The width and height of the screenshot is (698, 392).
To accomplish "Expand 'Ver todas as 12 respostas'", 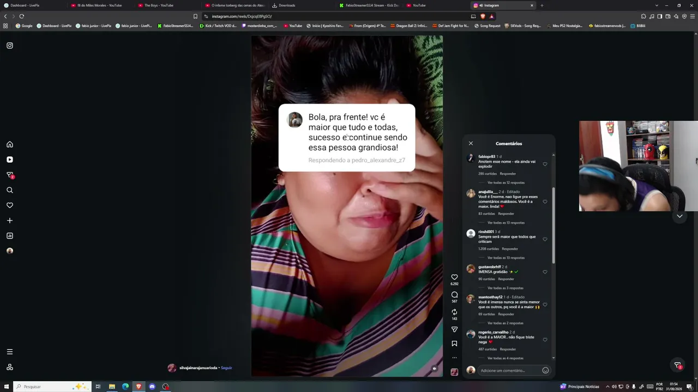I will [506, 183].
